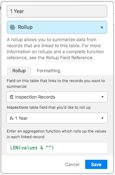Focus the field name box containing 1 Year
Screen dimensions: 115x175
pyautogui.click(x=57, y=11)
